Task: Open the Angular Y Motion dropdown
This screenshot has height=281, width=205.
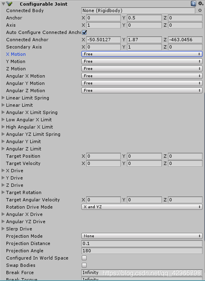Action: tap(142, 83)
